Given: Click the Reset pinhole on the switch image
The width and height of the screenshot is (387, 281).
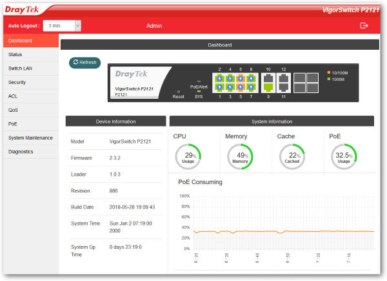Looking at the screenshot, I should (179, 92).
